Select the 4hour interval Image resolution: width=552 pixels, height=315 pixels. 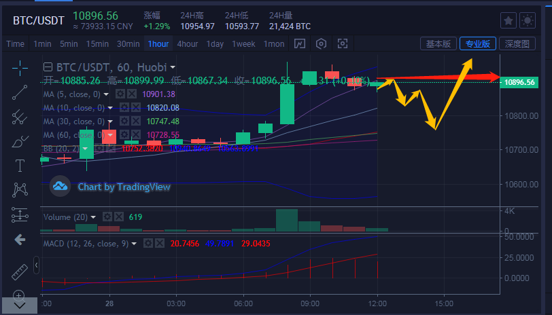click(188, 44)
